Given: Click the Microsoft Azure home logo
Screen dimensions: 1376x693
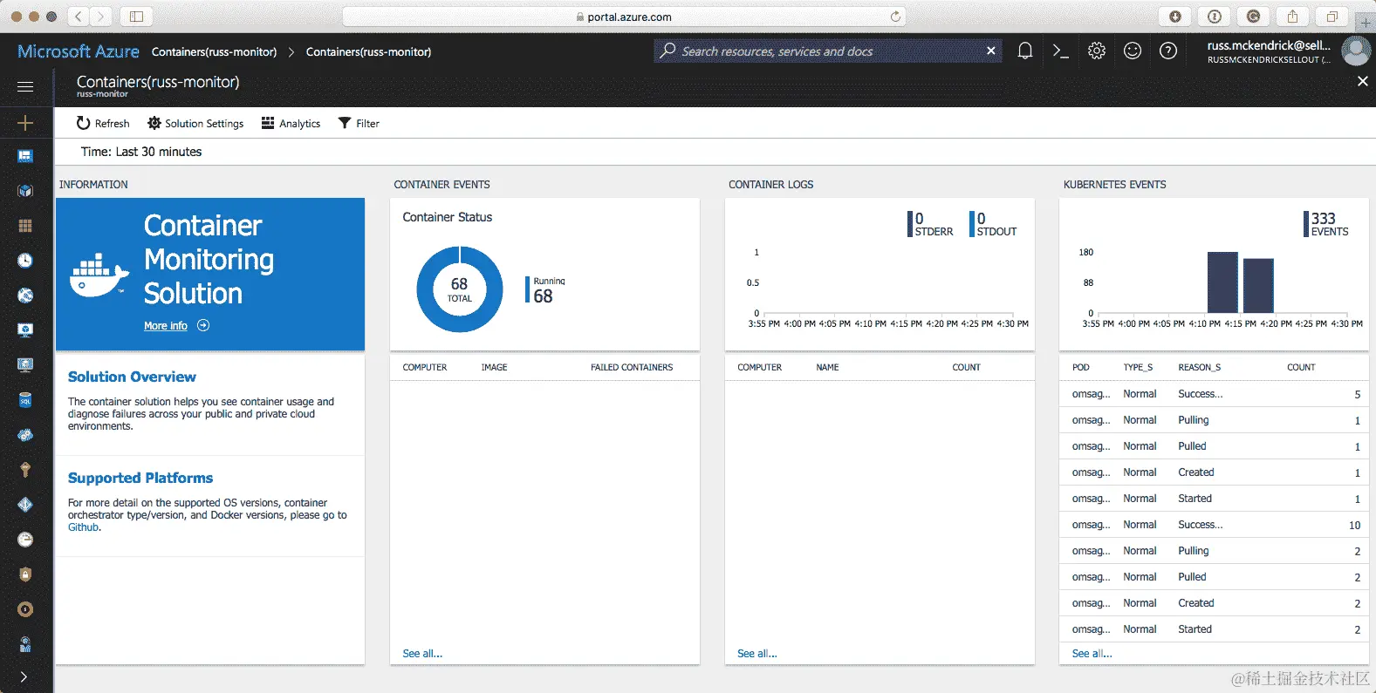Looking at the screenshot, I should click(79, 51).
